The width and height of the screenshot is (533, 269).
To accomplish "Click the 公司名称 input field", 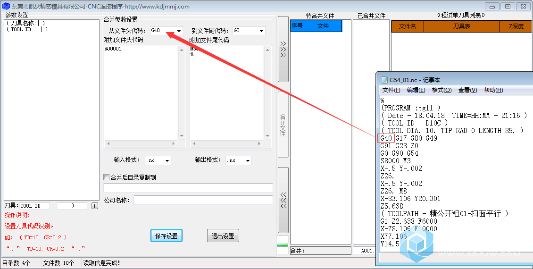I will 203,200.
